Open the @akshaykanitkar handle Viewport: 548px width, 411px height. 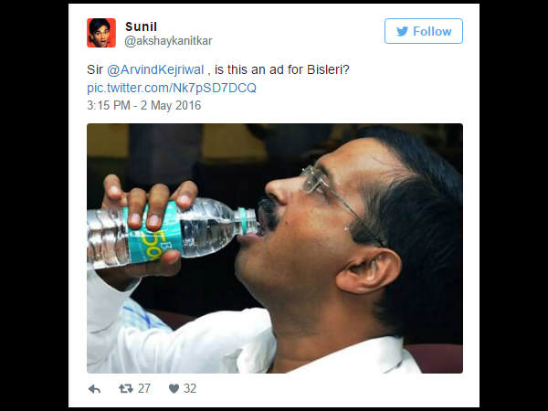pos(168,41)
